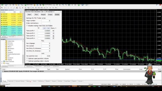This screenshot has width=162, height=91.
Task: Switch chart to M15 timeframe
Action: point(39,8)
